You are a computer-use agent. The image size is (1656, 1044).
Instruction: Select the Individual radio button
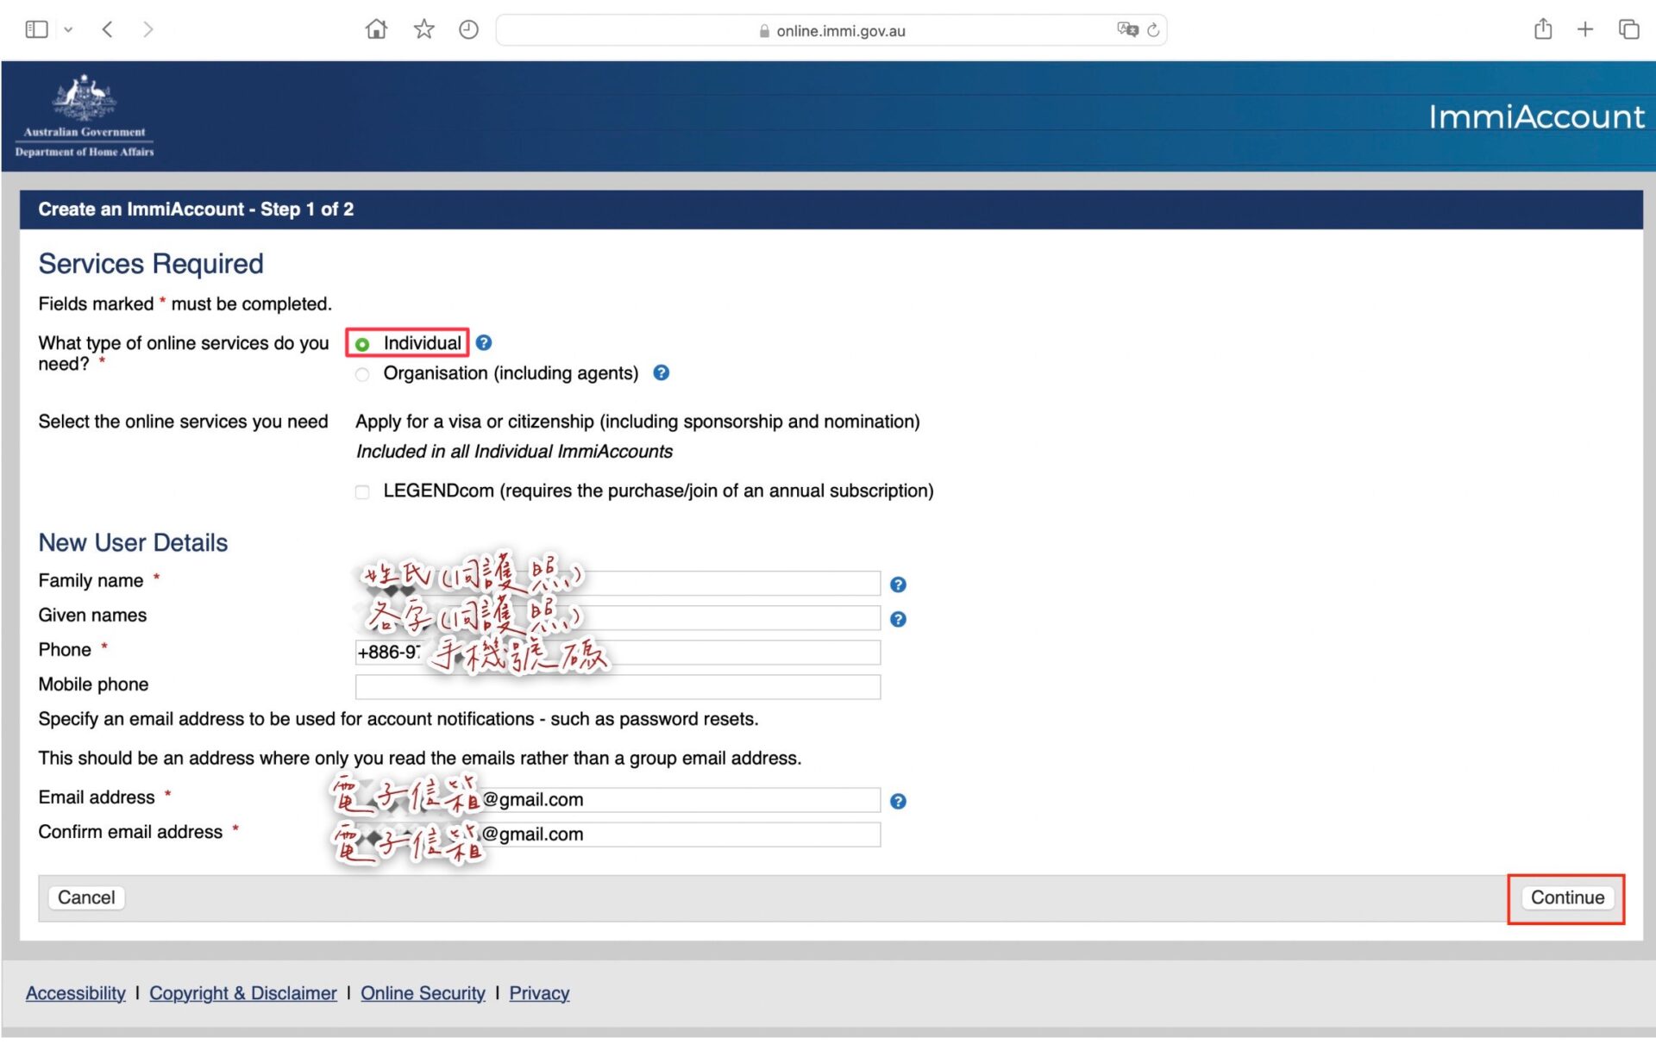tap(362, 344)
